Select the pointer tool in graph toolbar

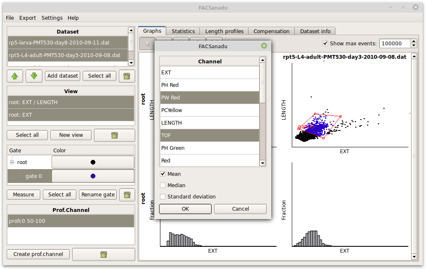(147, 44)
